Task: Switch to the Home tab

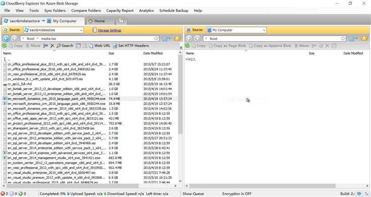Action: pos(100,21)
